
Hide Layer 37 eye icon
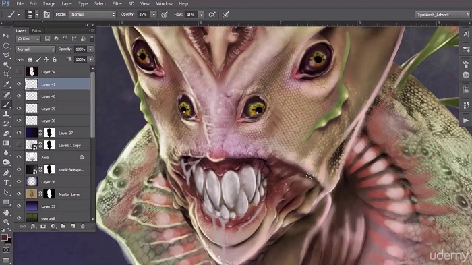(19, 132)
